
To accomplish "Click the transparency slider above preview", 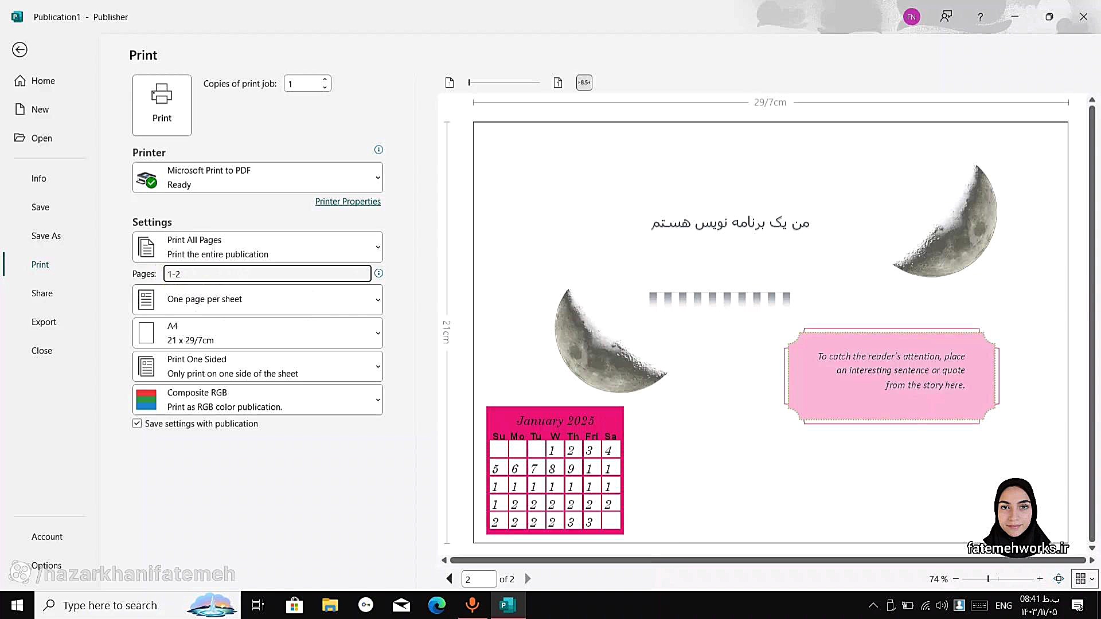I will tap(504, 83).
